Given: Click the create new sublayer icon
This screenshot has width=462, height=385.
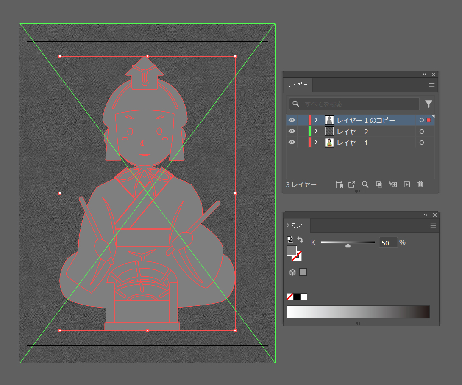Looking at the screenshot, I should click(392, 184).
